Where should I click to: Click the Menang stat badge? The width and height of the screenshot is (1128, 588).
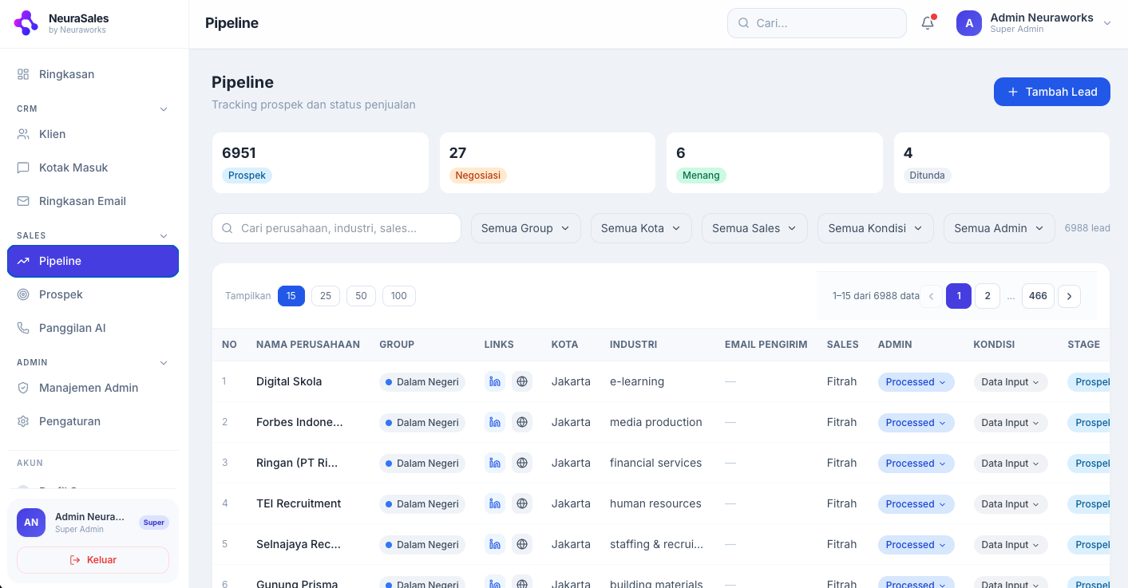(701, 176)
